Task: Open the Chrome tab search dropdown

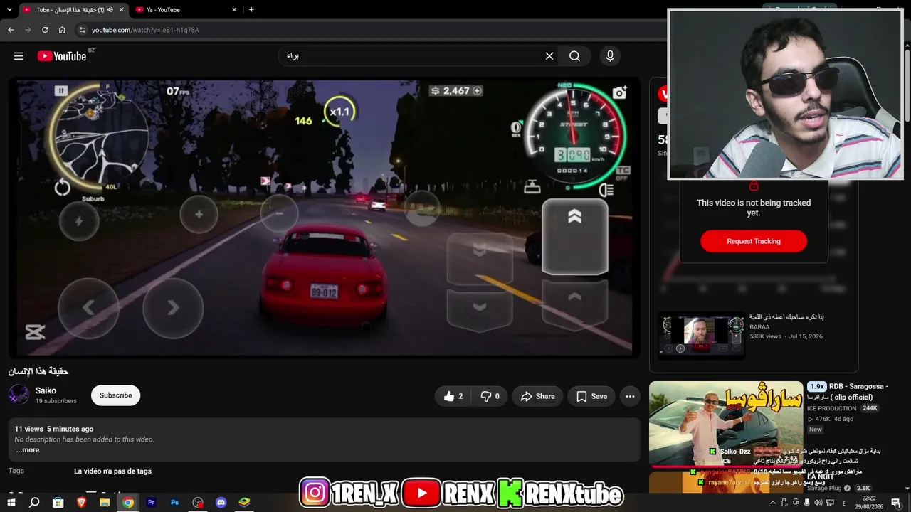Action: (9, 10)
